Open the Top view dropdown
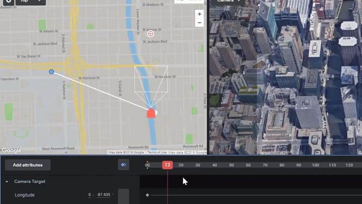Screen dimensions: 362x204 coord(31,2)
